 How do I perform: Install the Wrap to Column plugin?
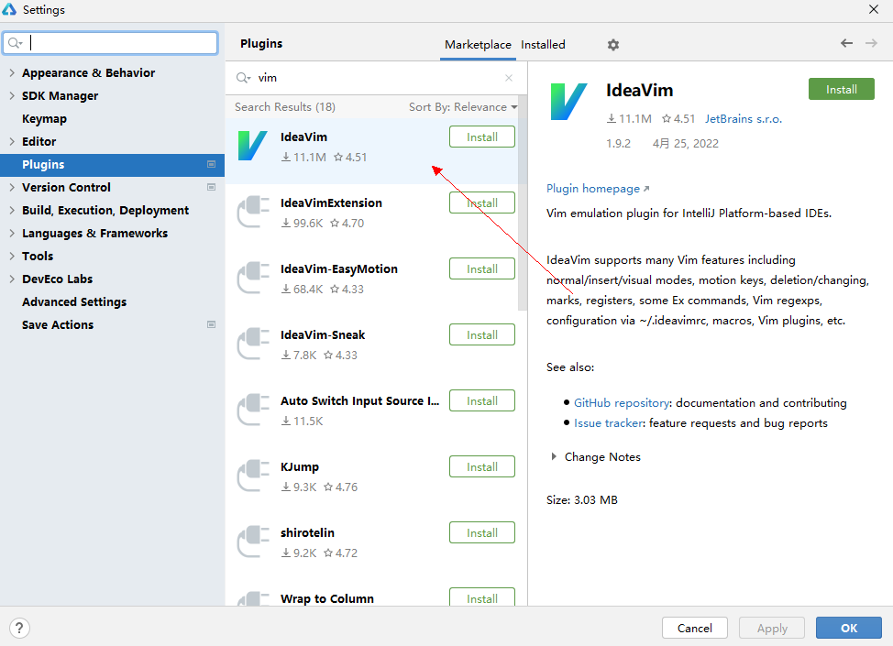482,597
